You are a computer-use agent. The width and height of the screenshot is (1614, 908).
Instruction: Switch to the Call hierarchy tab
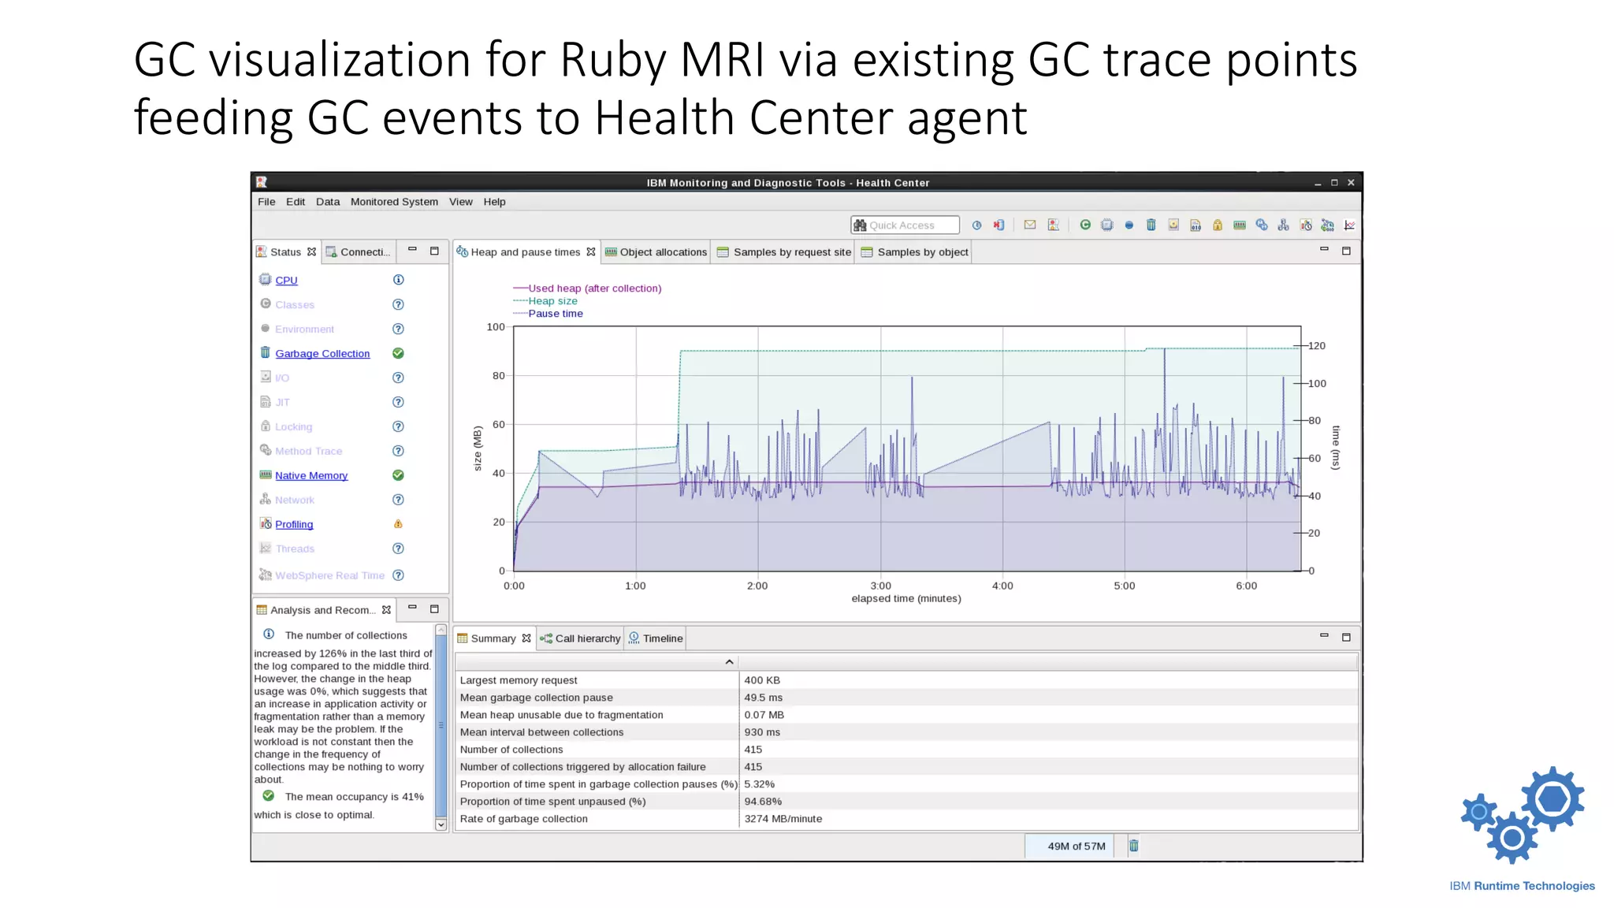click(x=580, y=638)
